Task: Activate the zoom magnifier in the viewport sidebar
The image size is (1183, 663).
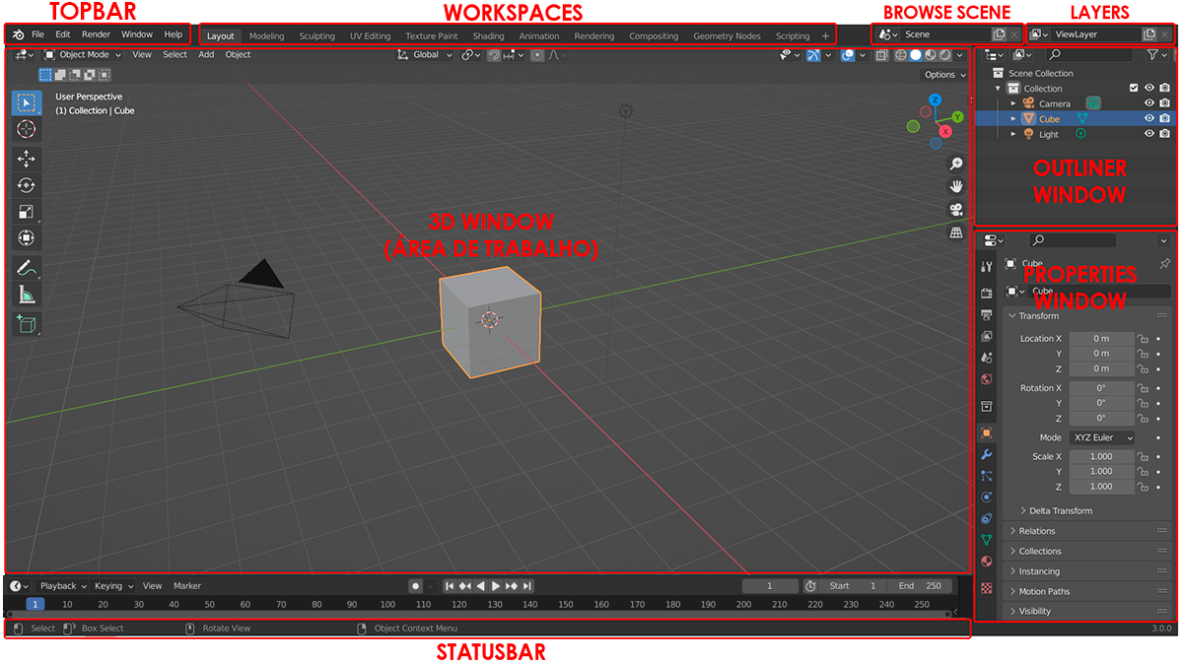Action: point(955,164)
